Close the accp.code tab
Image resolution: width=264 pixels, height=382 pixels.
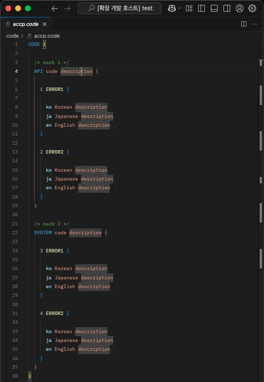coord(44,24)
